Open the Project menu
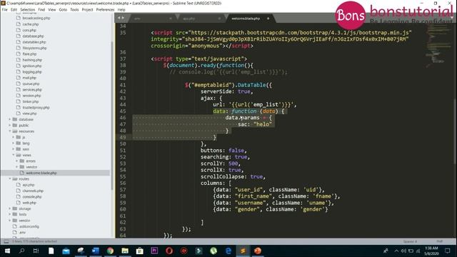The image size is (457, 257). 87,9
